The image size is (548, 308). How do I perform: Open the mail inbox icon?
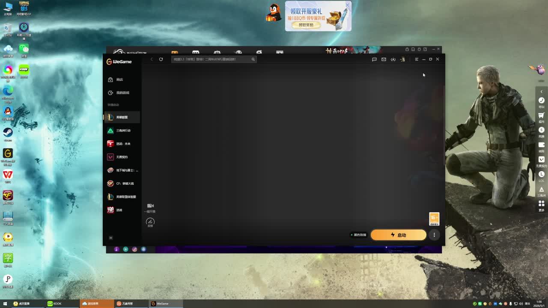tap(384, 59)
